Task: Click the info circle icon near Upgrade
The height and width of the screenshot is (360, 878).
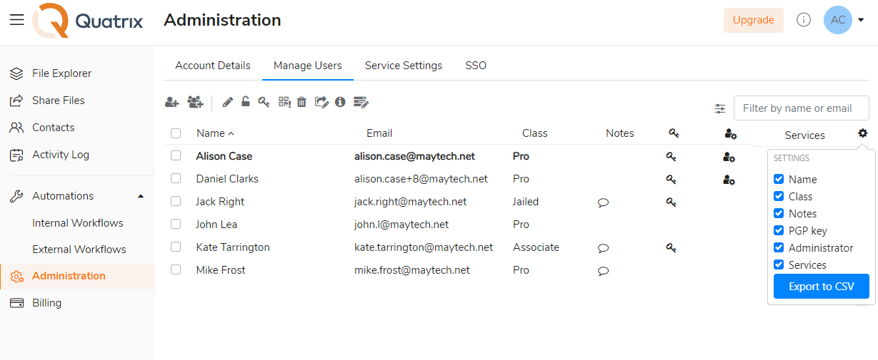Action: (804, 20)
